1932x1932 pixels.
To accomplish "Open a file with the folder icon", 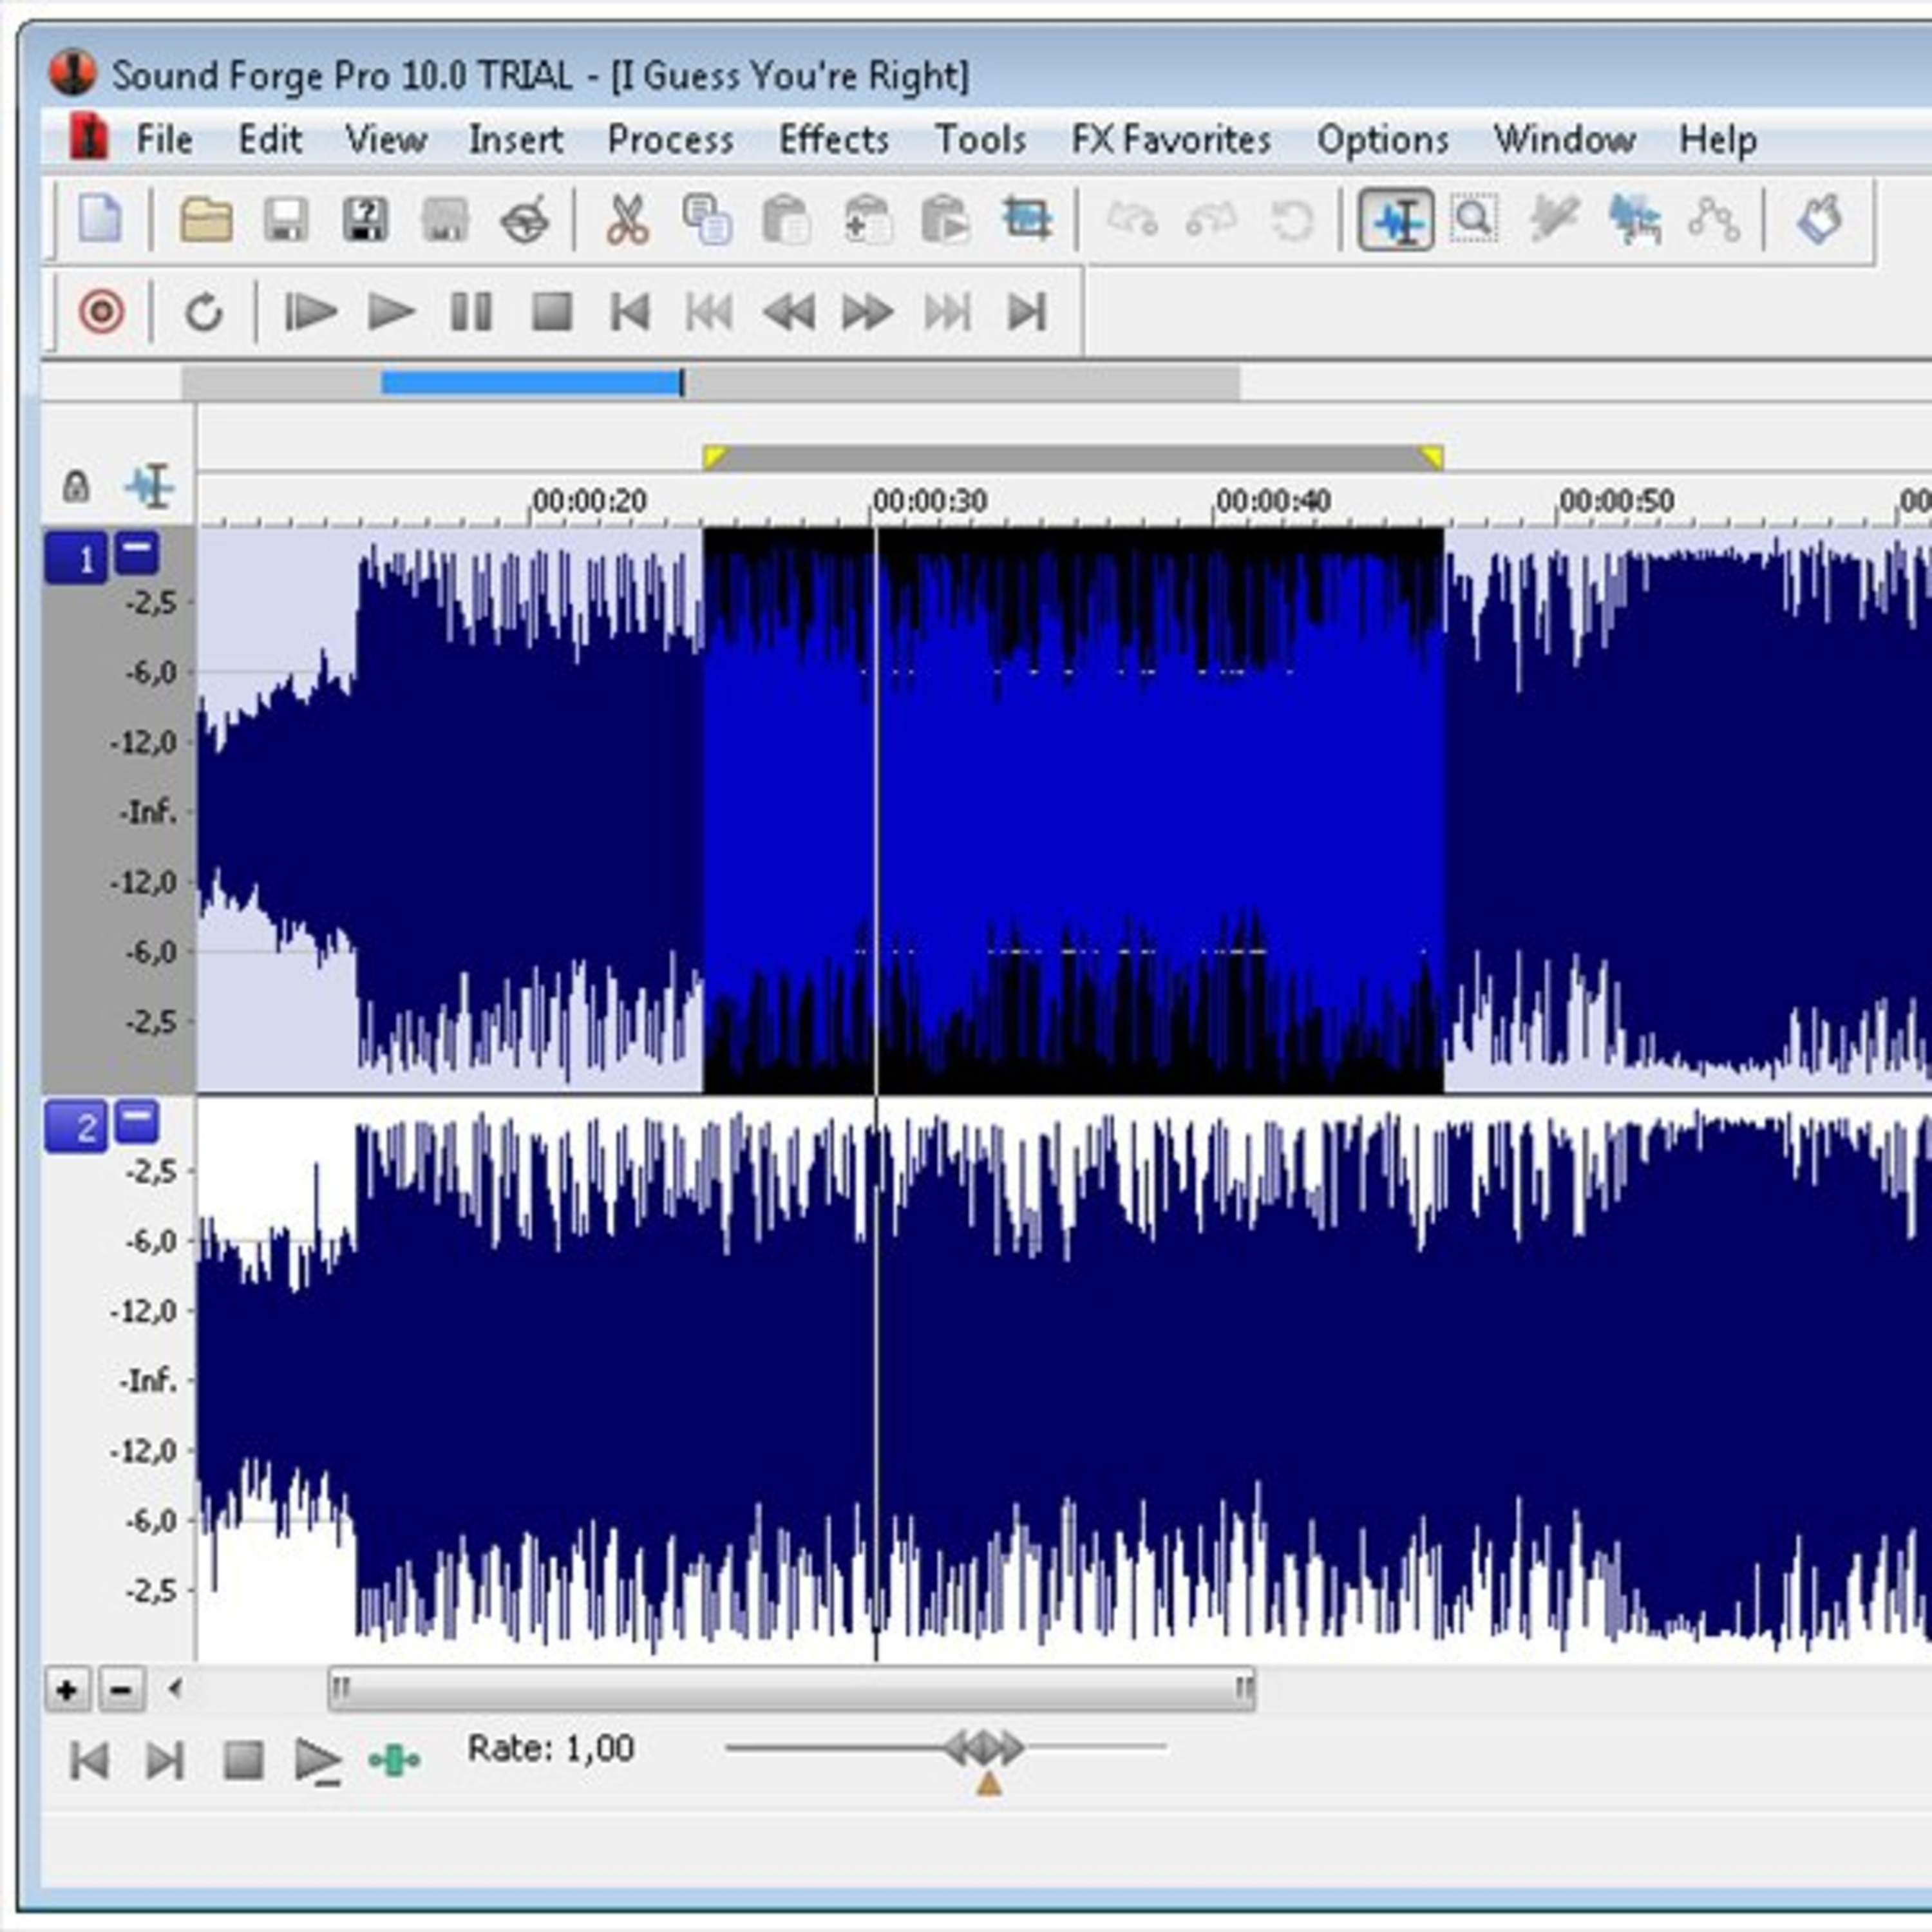I will coord(206,219).
